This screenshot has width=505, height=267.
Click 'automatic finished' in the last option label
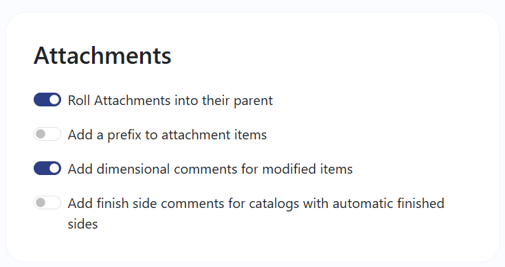[x=388, y=203]
